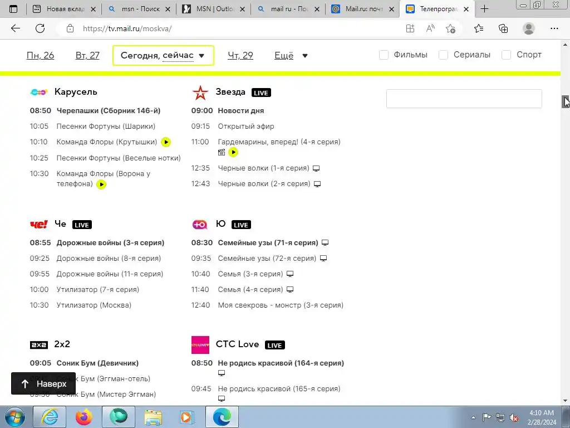Start the Read aloud feature
Screen dimensions: 570x428
[430, 28]
